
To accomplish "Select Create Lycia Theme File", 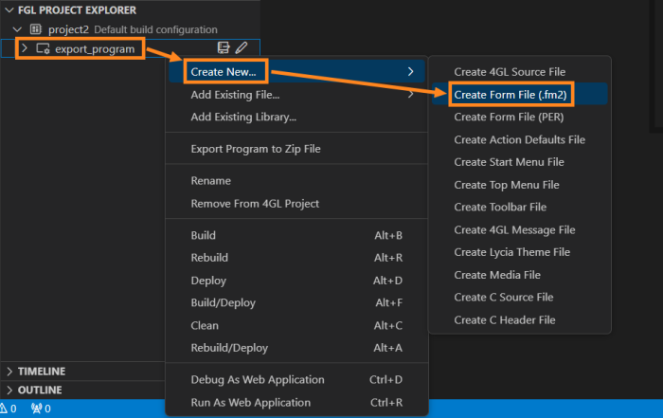I will pyautogui.click(x=511, y=252).
